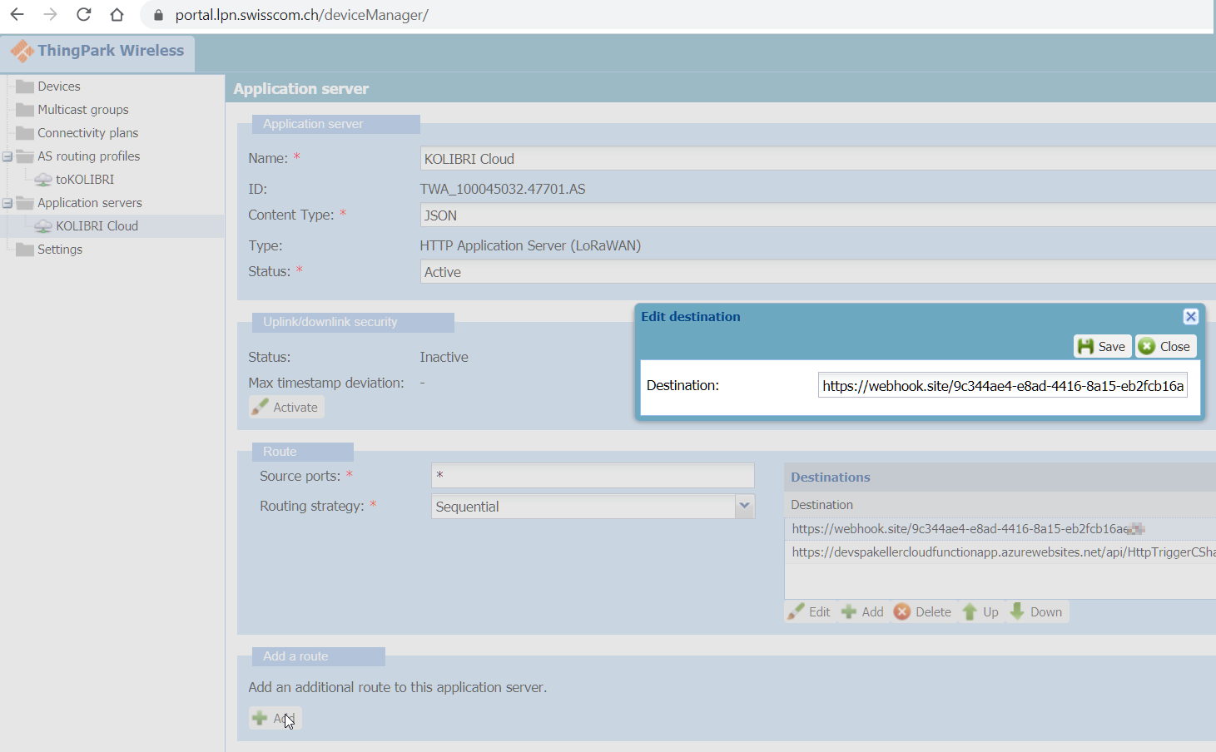
Task: Open the Content Type JSON dropdown
Action: (817, 215)
